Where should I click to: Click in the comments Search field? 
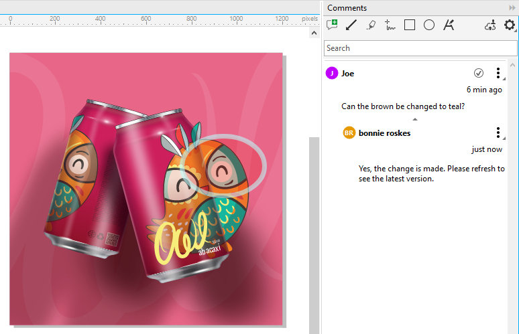click(x=420, y=48)
